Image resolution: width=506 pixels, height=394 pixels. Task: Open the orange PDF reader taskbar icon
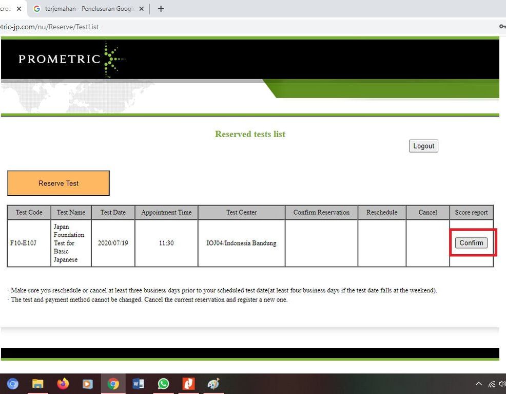188,384
